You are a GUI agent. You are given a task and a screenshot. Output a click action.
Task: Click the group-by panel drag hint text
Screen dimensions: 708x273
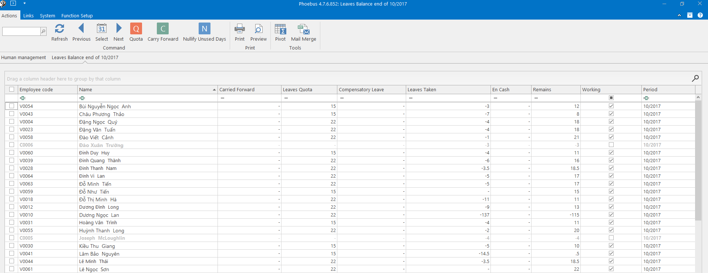[64, 79]
